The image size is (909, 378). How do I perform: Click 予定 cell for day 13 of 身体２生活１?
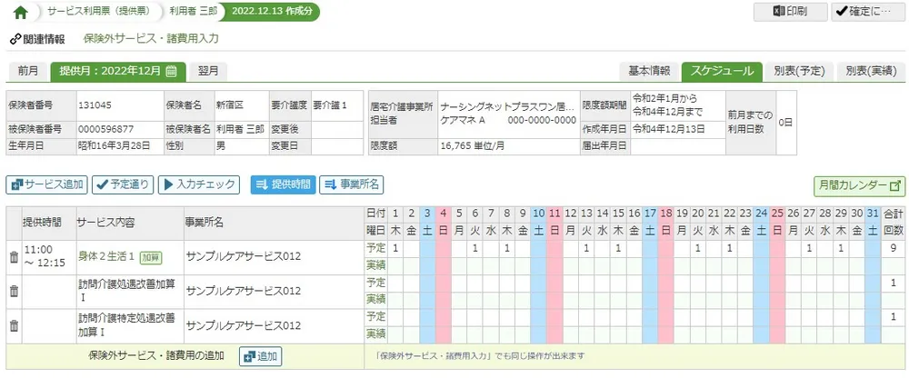(x=586, y=249)
